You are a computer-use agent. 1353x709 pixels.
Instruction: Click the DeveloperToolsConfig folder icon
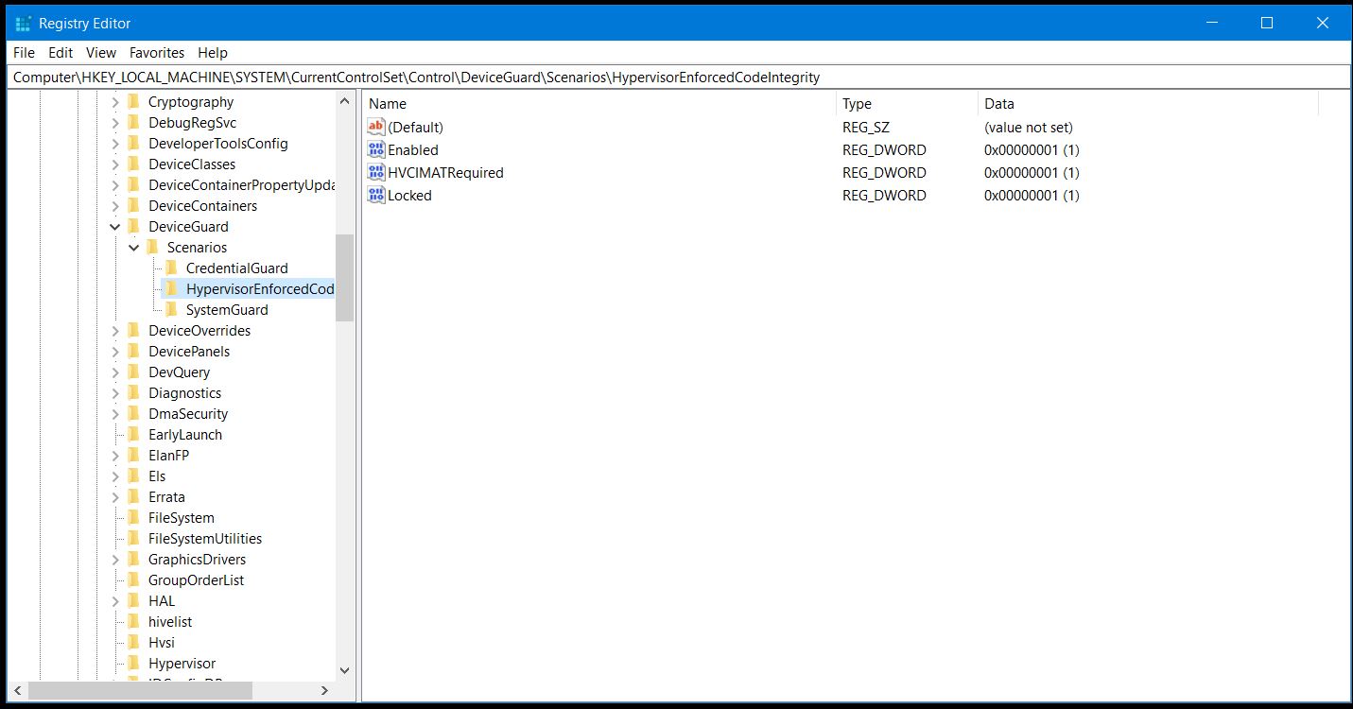click(x=133, y=144)
